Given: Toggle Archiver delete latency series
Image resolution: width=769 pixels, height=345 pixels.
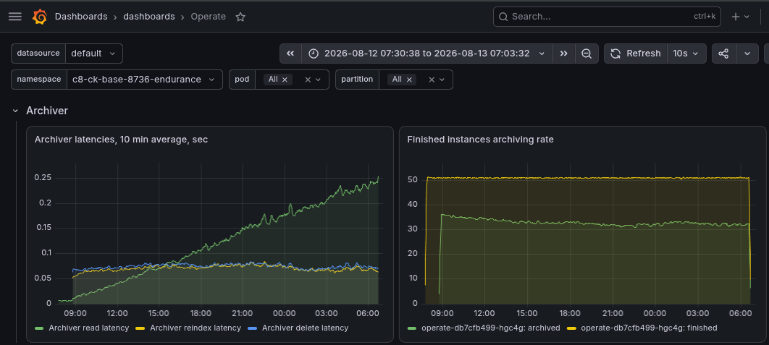Looking at the screenshot, I should click(305, 328).
